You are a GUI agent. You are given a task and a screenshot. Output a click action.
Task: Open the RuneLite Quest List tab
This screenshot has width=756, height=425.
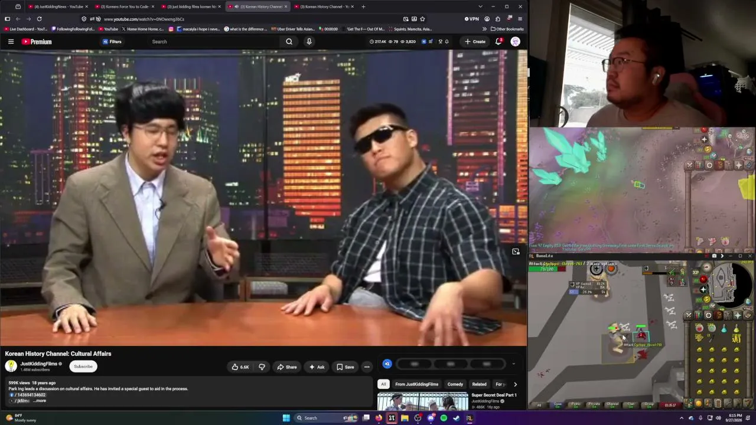coord(709,315)
